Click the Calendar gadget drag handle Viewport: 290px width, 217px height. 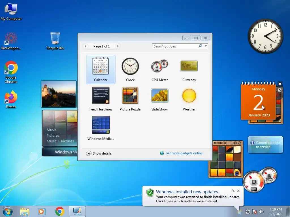click(280, 96)
